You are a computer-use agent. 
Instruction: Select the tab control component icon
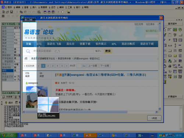170,50
